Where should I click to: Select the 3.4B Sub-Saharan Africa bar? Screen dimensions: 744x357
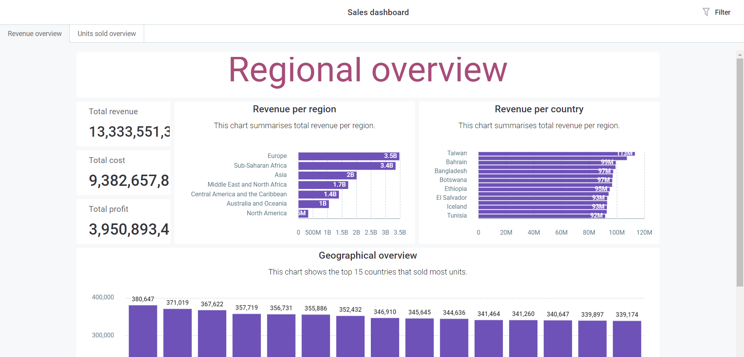(345, 165)
